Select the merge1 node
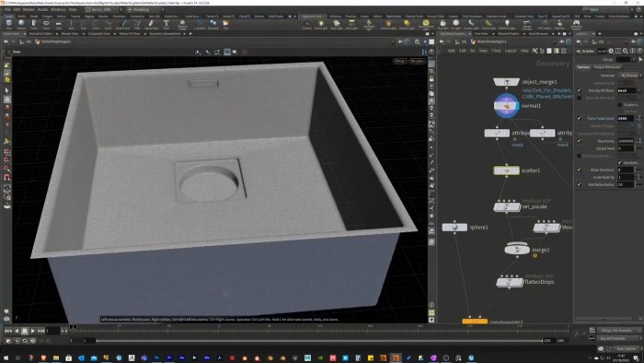 [x=517, y=250]
